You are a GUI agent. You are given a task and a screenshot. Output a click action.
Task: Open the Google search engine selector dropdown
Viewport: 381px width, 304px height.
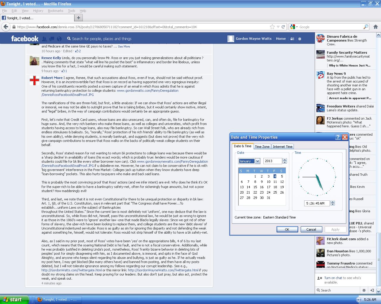(294, 27)
